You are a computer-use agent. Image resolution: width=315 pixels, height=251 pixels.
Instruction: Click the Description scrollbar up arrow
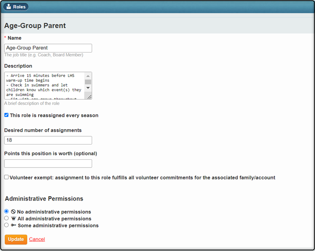click(x=88, y=76)
